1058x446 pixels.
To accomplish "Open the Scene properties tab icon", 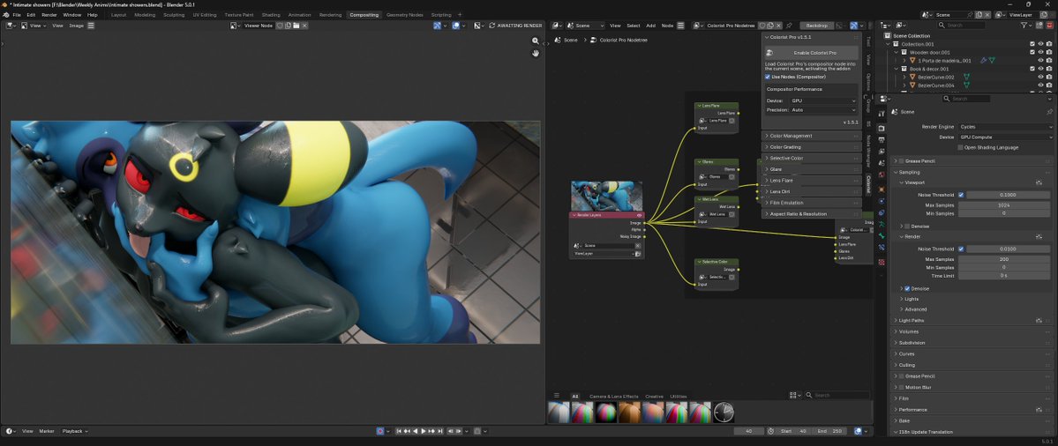I will (882, 164).
